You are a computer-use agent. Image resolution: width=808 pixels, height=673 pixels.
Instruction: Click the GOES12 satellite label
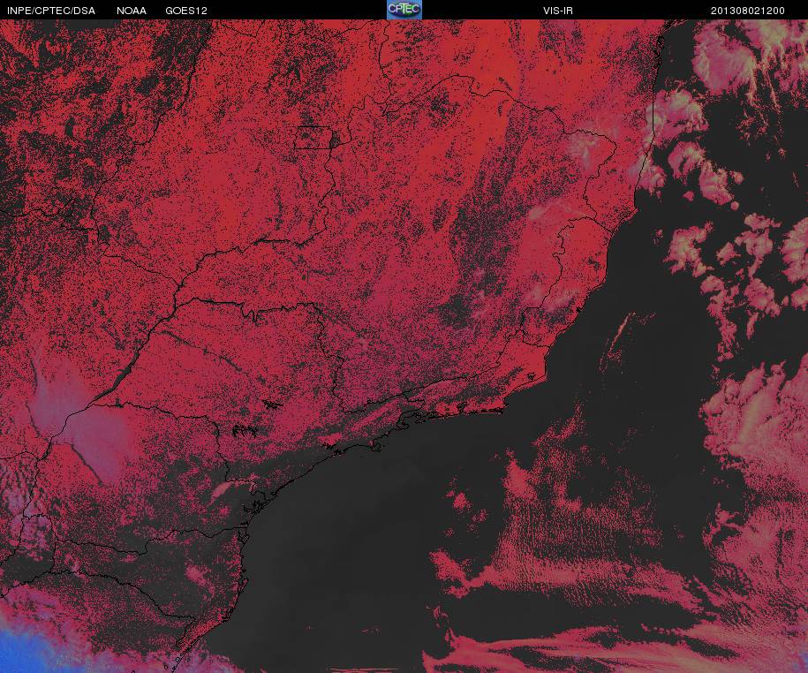tap(186, 11)
